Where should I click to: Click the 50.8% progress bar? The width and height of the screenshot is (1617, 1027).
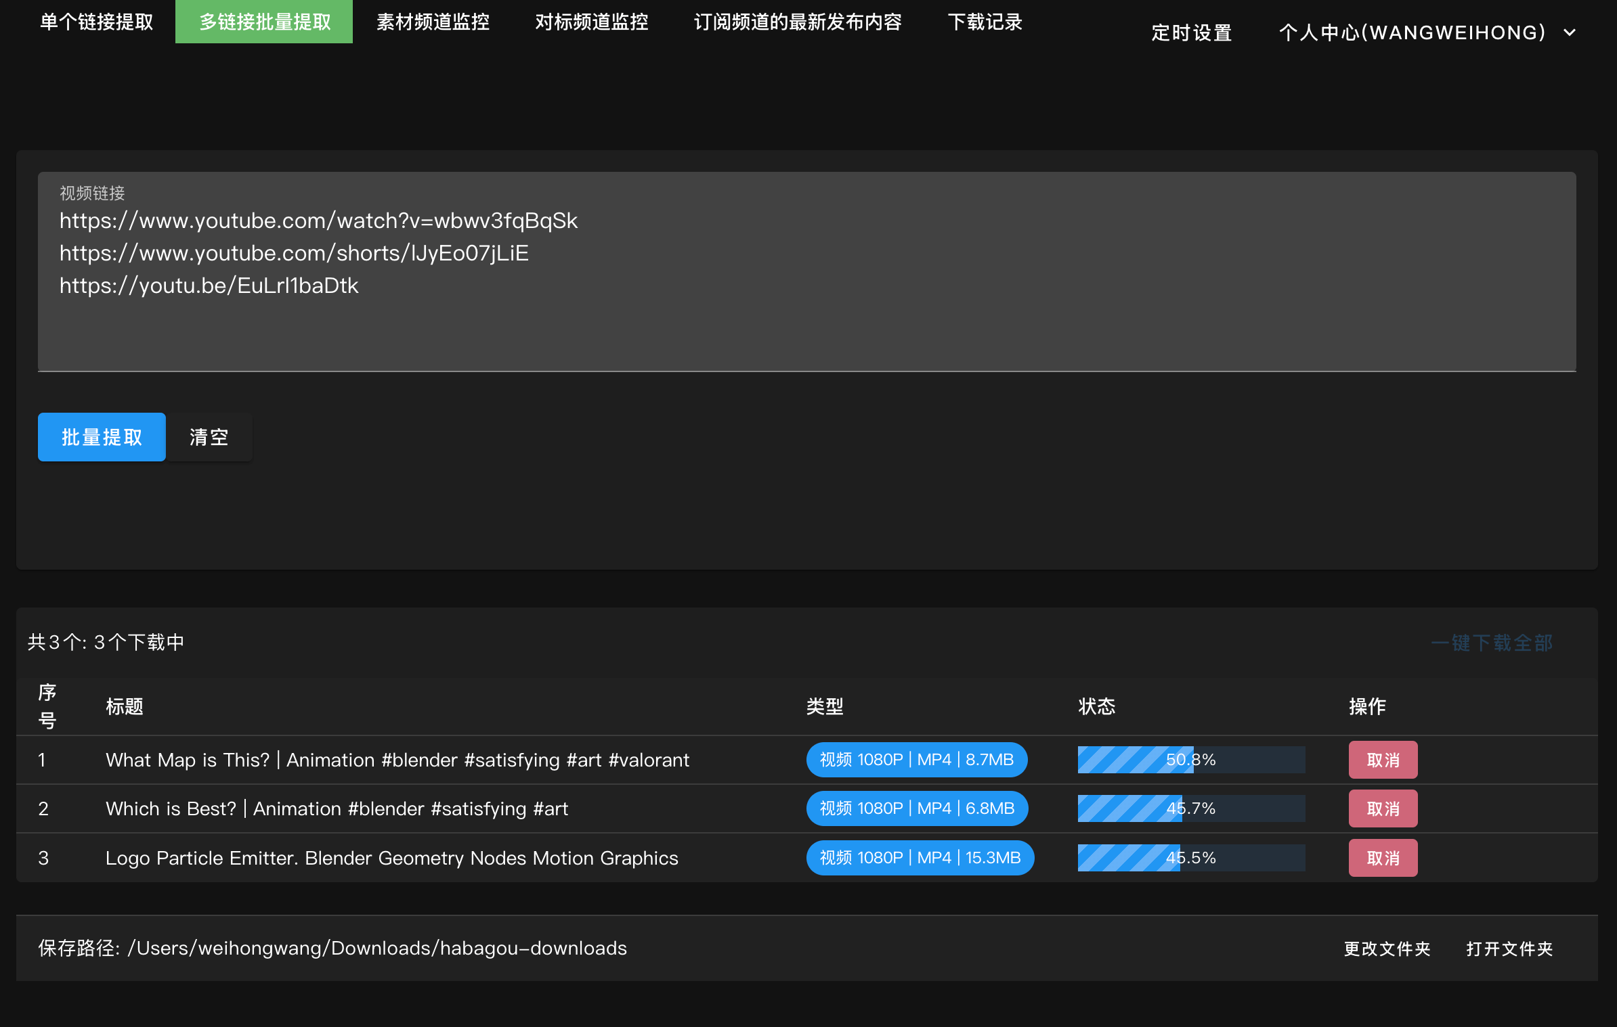tap(1190, 760)
